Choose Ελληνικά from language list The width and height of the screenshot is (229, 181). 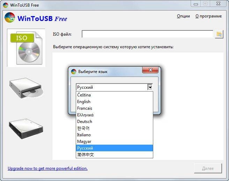(114, 115)
